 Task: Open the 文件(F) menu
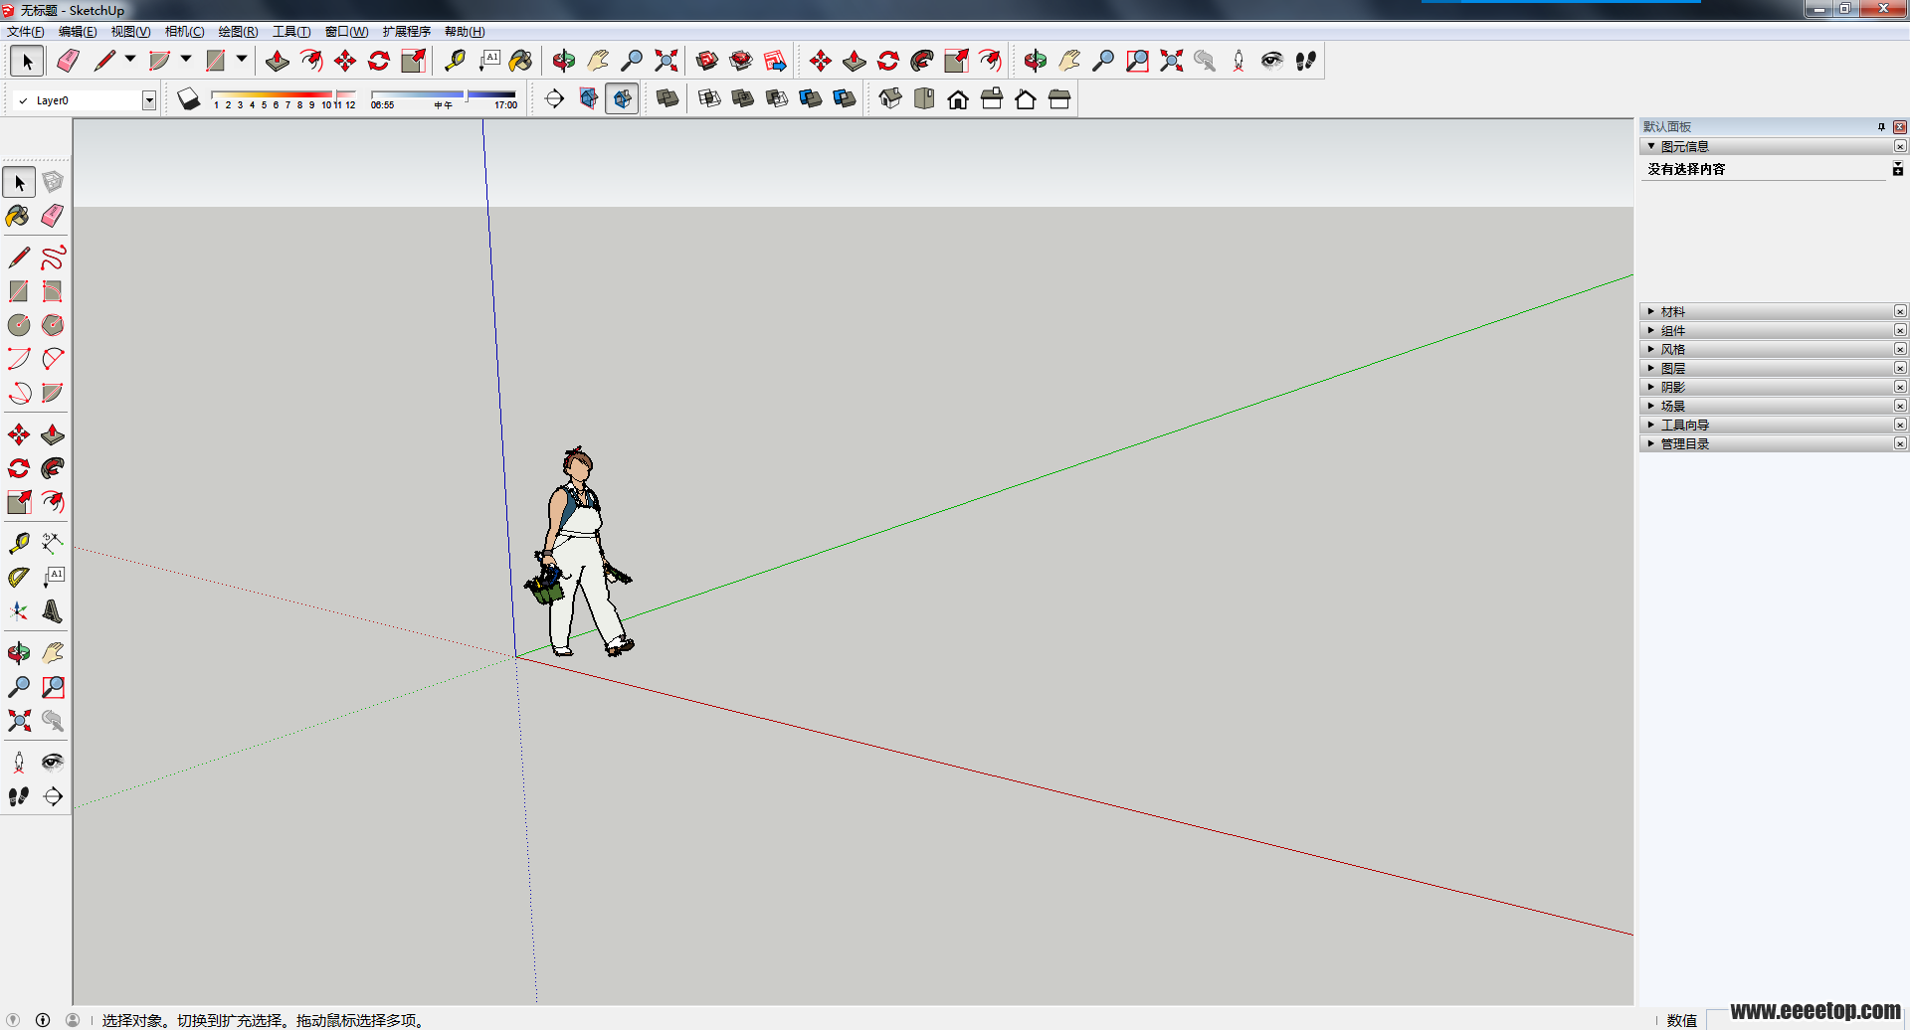click(25, 32)
